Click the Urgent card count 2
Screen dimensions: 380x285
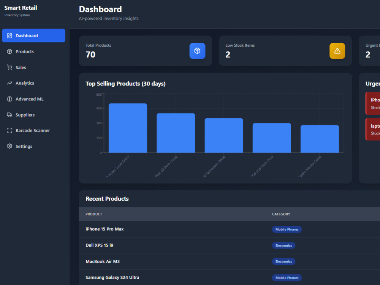point(368,55)
